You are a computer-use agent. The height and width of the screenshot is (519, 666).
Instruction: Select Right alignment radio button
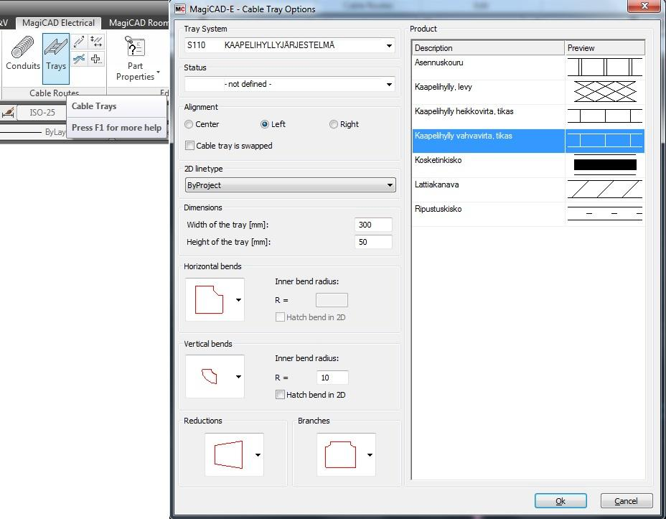coord(334,124)
